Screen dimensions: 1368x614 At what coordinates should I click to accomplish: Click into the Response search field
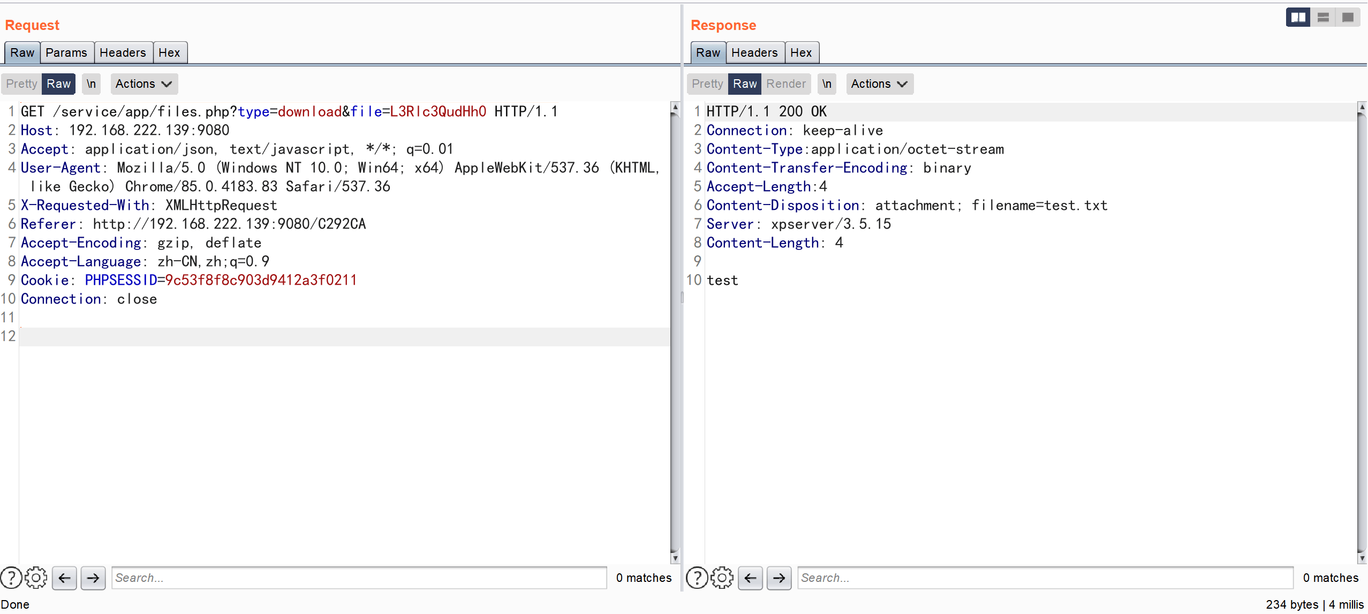click(1044, 578)
